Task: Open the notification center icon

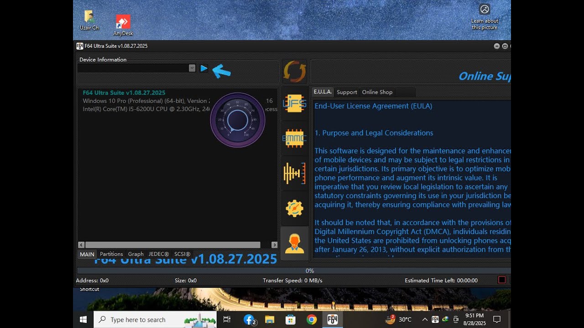Action: click(497, 320)
